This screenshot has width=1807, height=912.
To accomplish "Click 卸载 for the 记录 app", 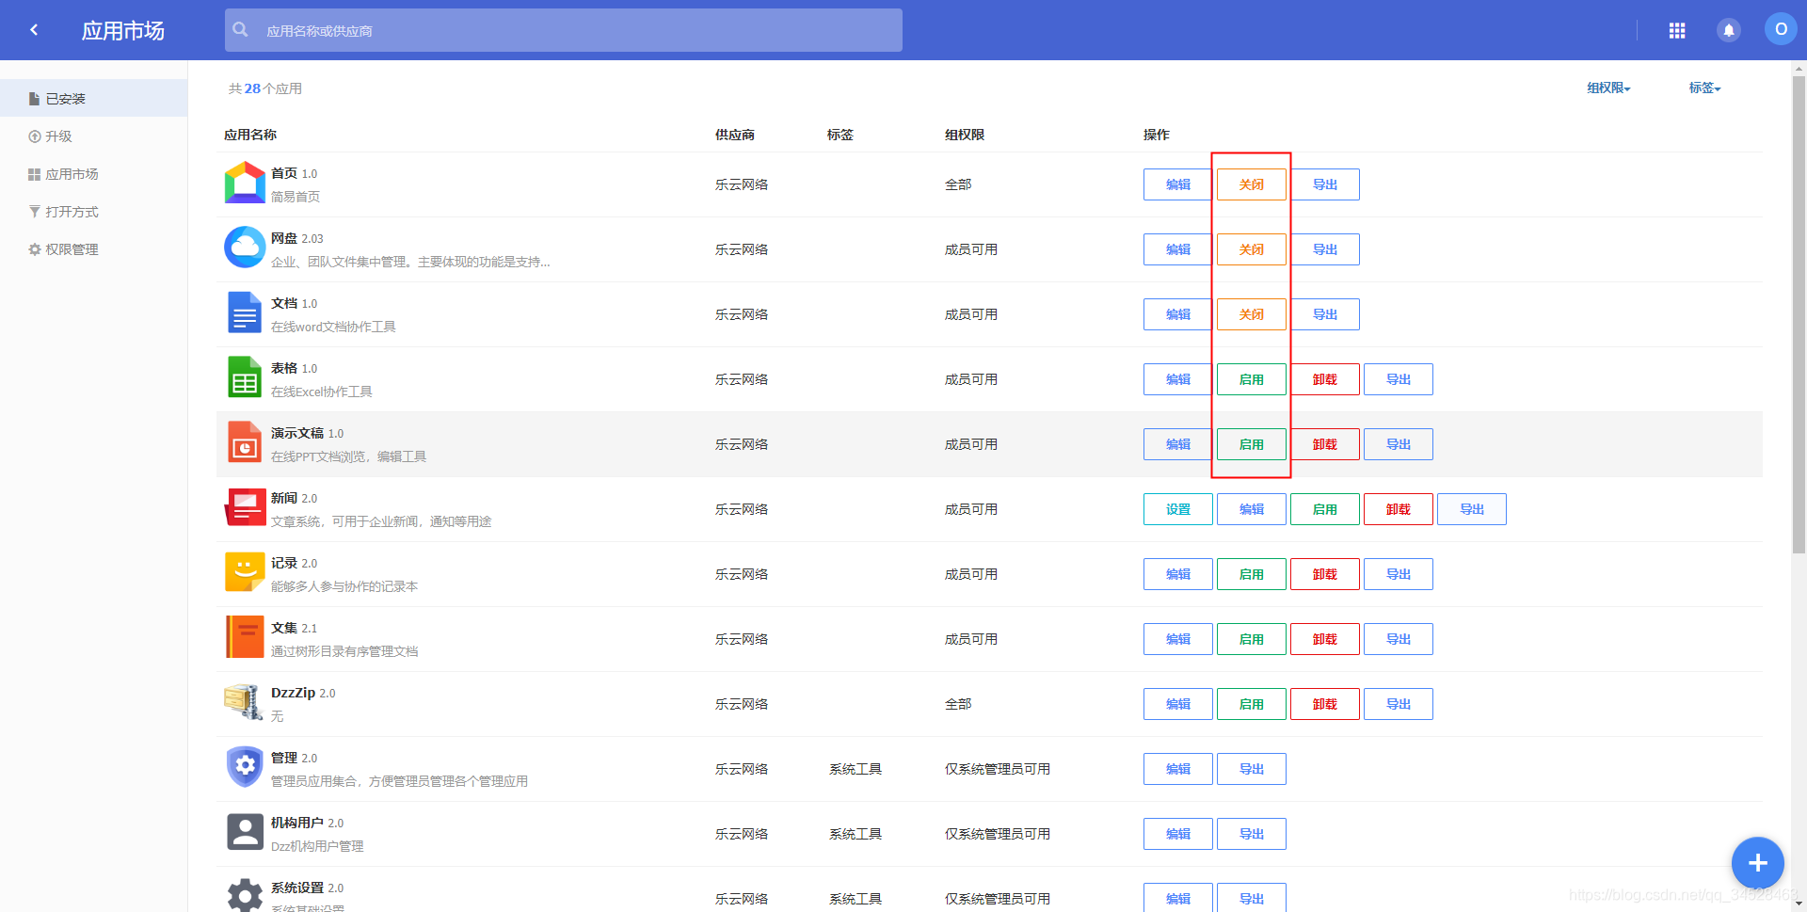I will click(1324, 574).
